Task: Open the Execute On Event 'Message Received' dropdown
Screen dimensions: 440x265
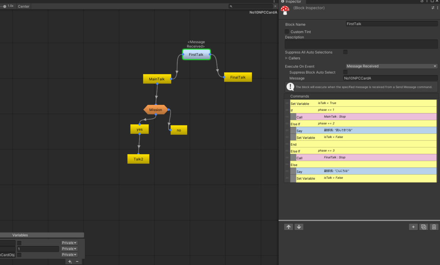Action: 392,66
